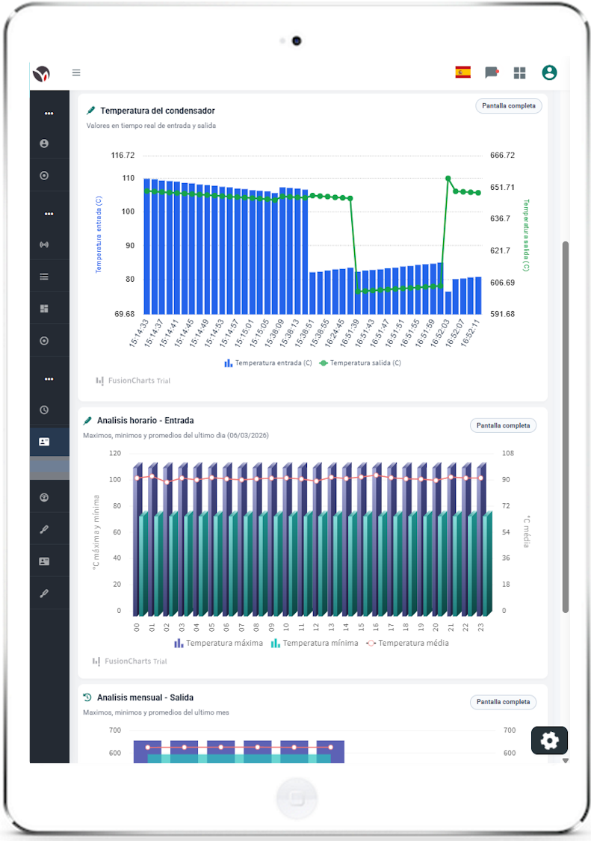Open the apps grid icon

tap(520, 73)
